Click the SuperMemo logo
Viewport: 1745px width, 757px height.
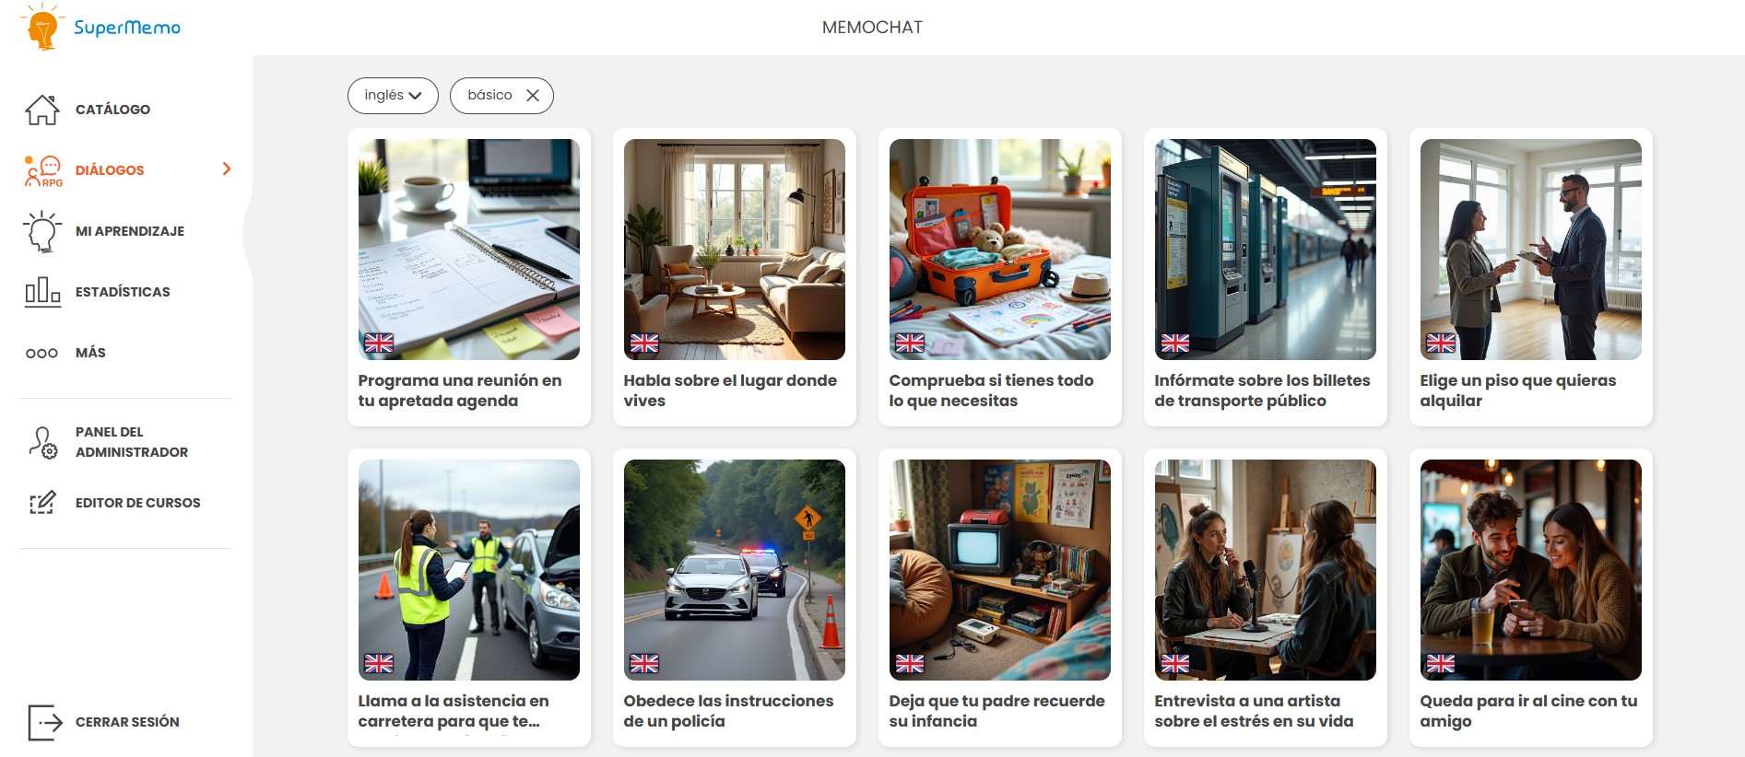101,27
